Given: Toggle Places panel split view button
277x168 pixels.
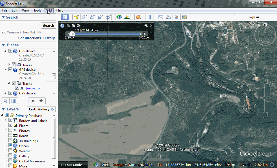Looking at the screenshot, I should [14, 101].
